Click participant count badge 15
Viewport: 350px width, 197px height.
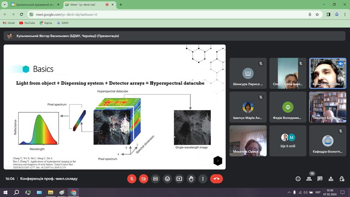click(312, 174)
